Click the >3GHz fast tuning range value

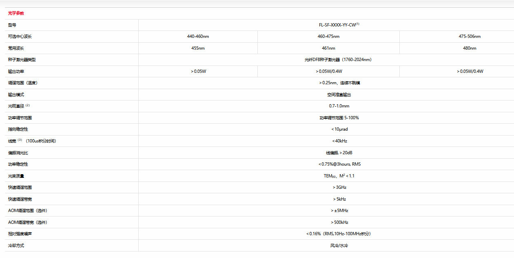pyautogui.click(x=339, y=188)
